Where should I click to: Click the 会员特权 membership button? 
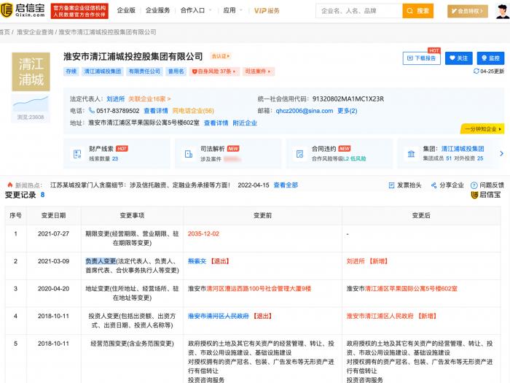pyautogui.click(x=468, y=11)
